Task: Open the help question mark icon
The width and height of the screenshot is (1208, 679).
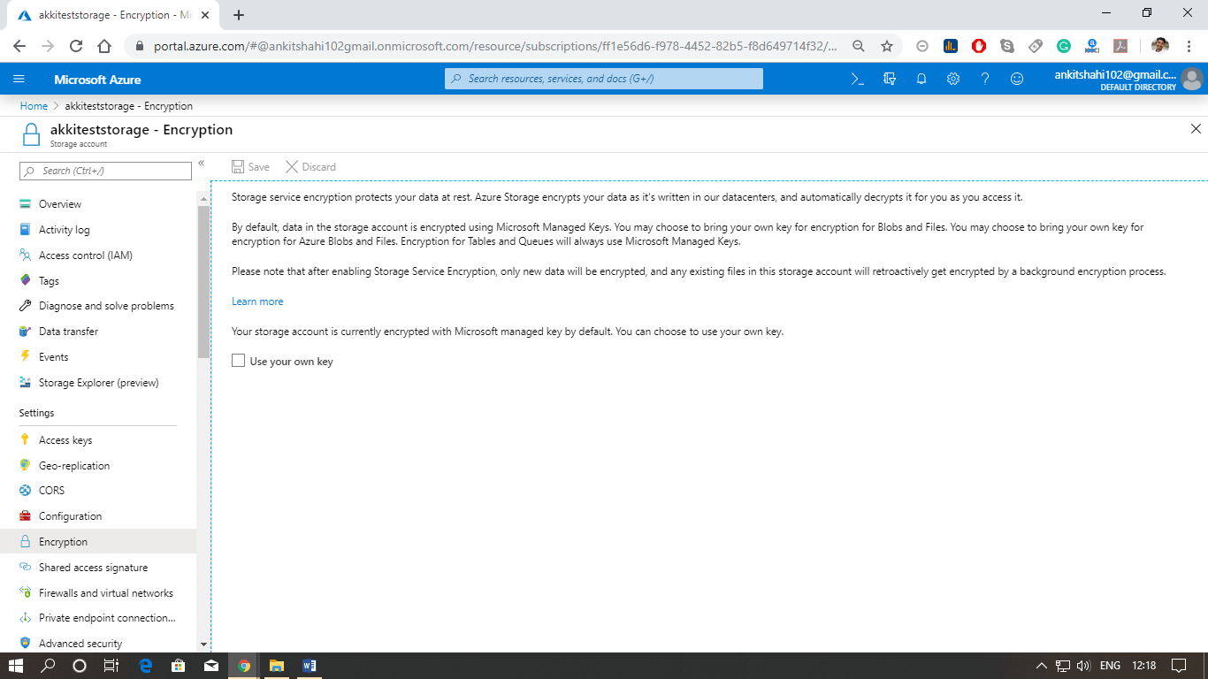Action: tap(985, 79)
